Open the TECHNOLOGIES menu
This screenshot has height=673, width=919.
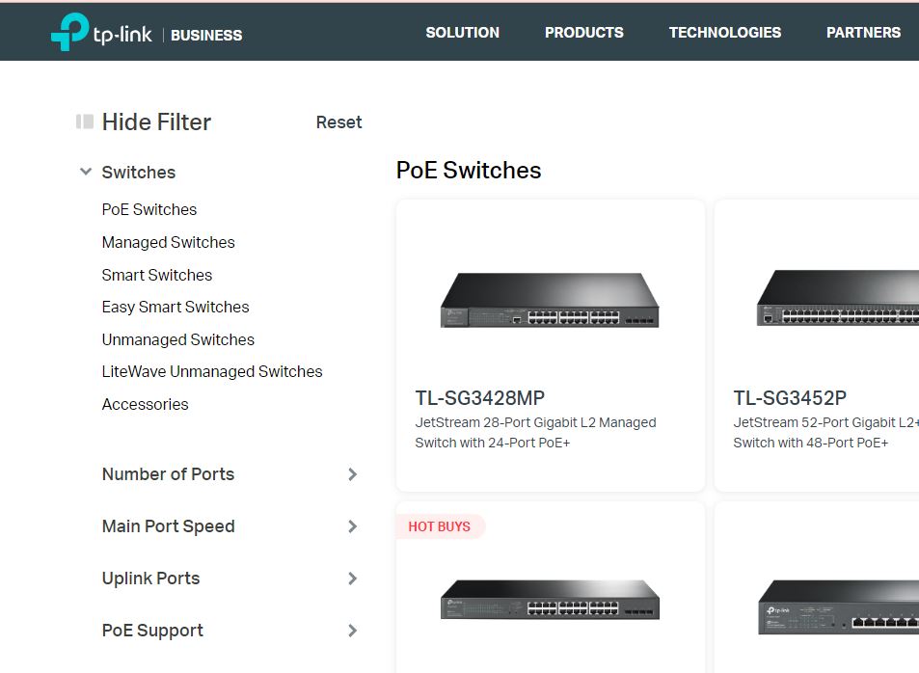coord(725,32)
